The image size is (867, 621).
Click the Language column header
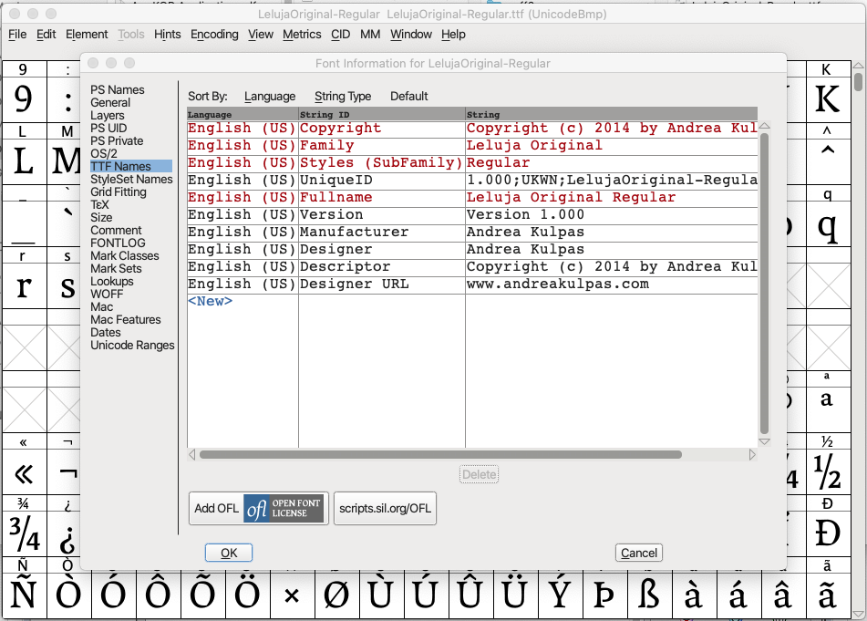(x=243, y=115)
